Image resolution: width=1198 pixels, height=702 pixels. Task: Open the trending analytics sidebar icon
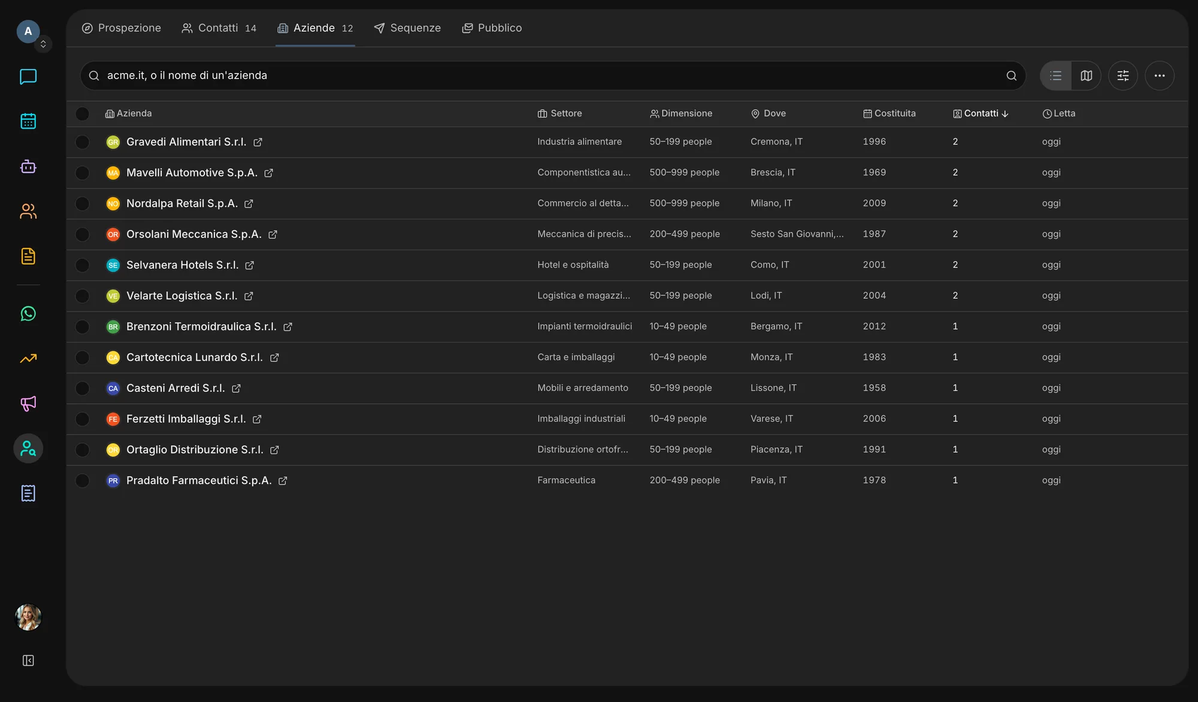pos(28,358)
